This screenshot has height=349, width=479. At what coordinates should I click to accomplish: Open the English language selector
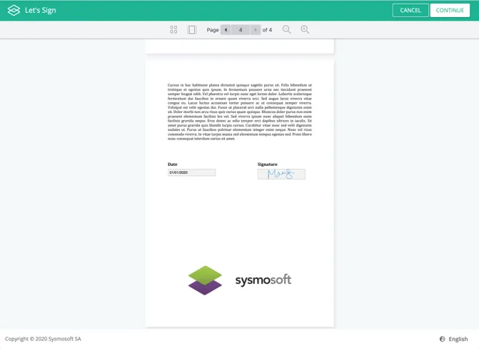[x=454, y=339]
